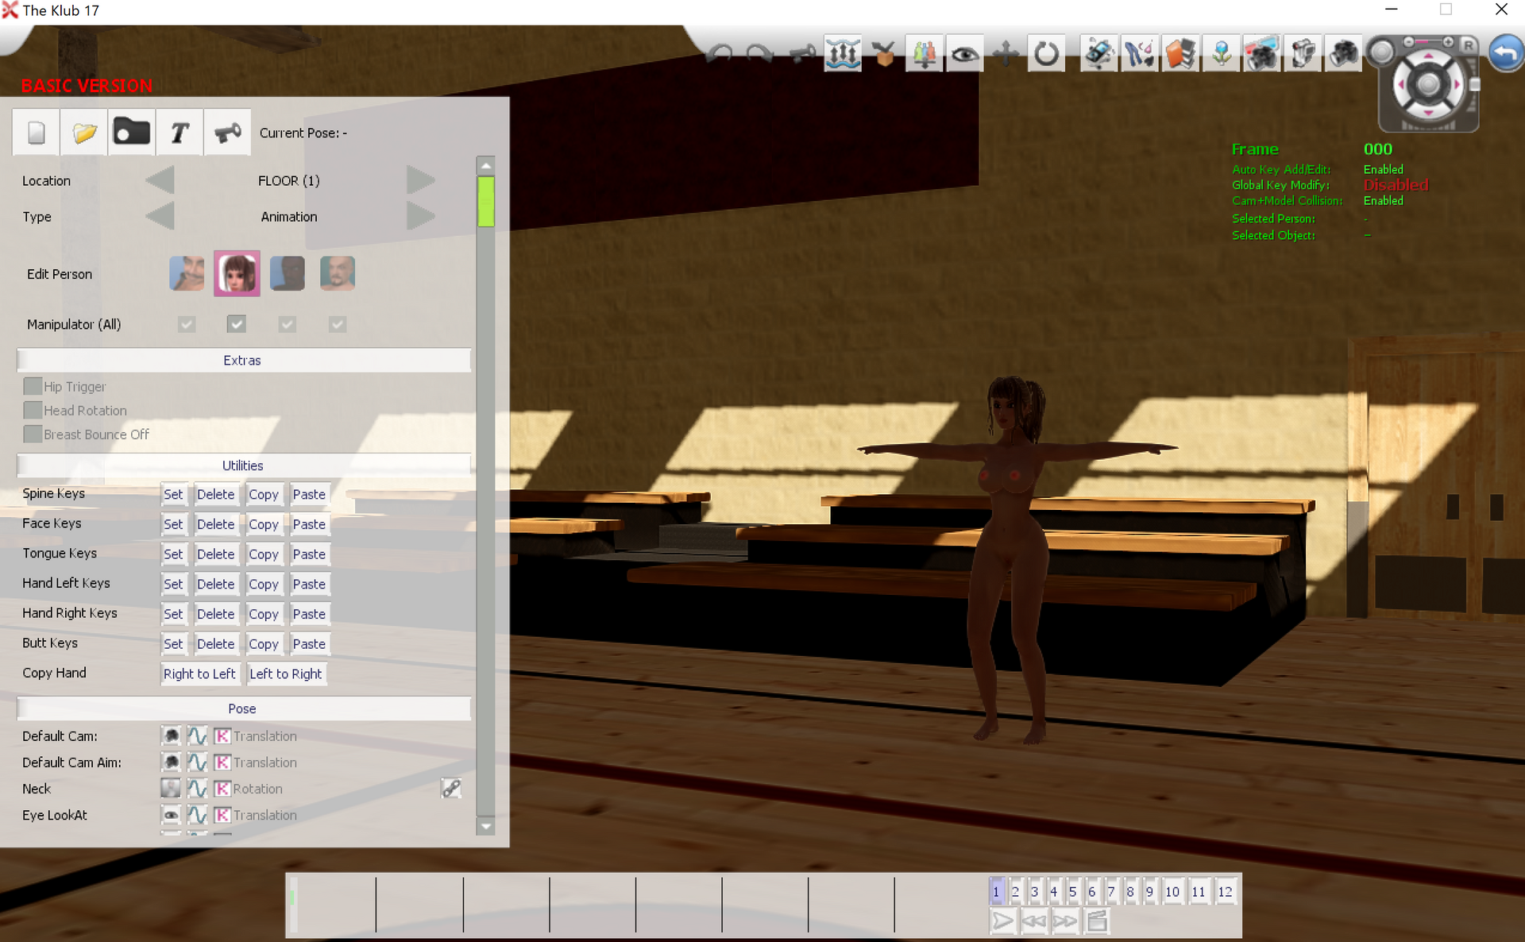Toggle K key for Eye LookAt Translation

click(x=222, y=815)
